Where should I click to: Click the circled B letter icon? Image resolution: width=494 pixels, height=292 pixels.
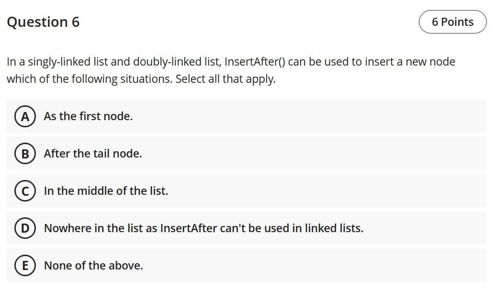tap(25, 154)
